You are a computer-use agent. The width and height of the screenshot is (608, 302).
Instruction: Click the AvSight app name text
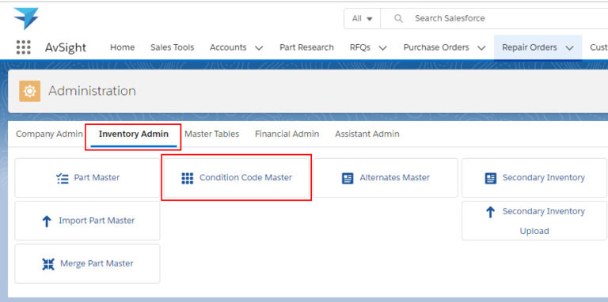(x=66, y=48)
